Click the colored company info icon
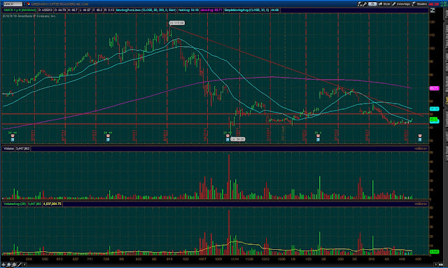 [x=28, y=4]
